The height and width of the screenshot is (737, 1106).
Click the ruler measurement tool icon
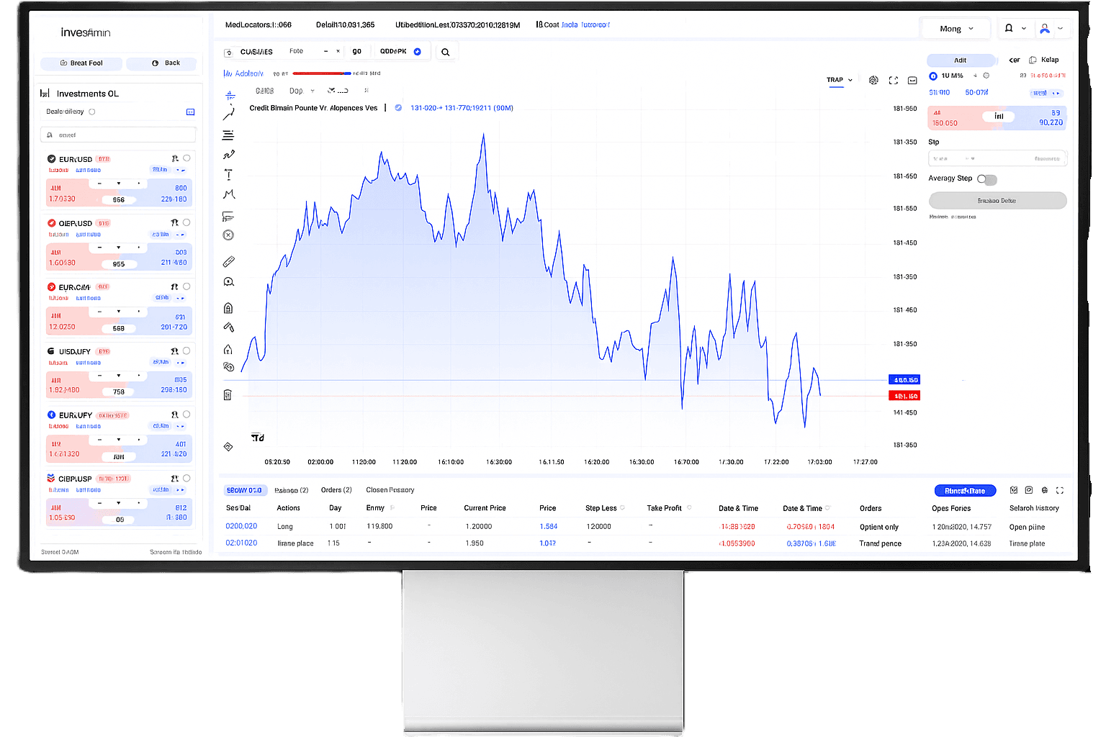(228, 261)
